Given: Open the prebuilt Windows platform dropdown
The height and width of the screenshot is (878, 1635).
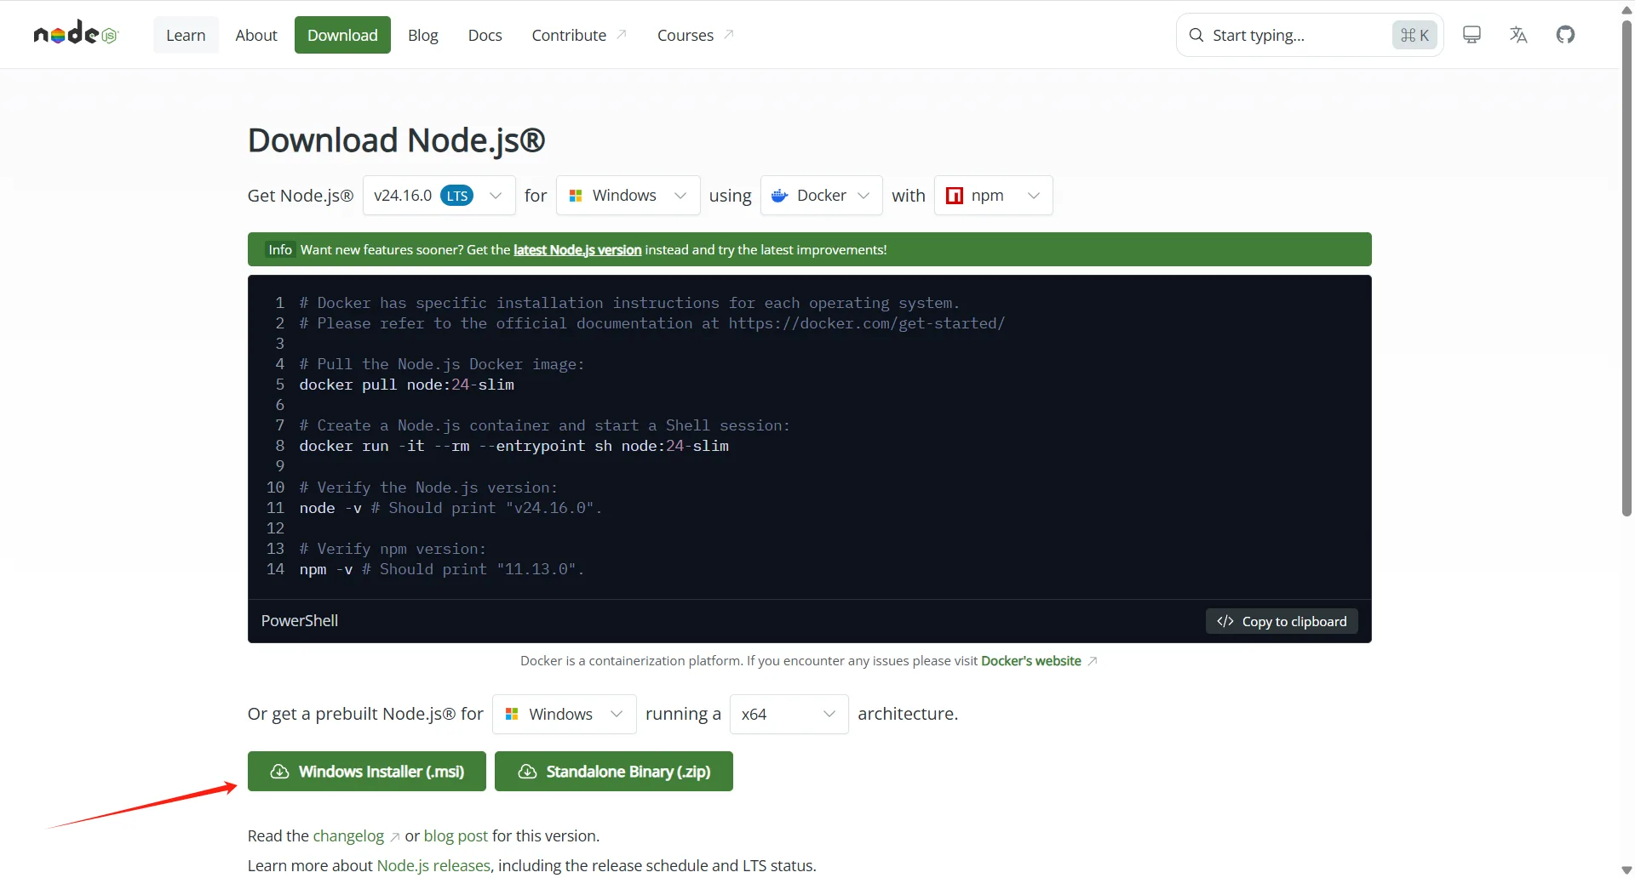Looking at the screenshot, I should pos(564,714).
